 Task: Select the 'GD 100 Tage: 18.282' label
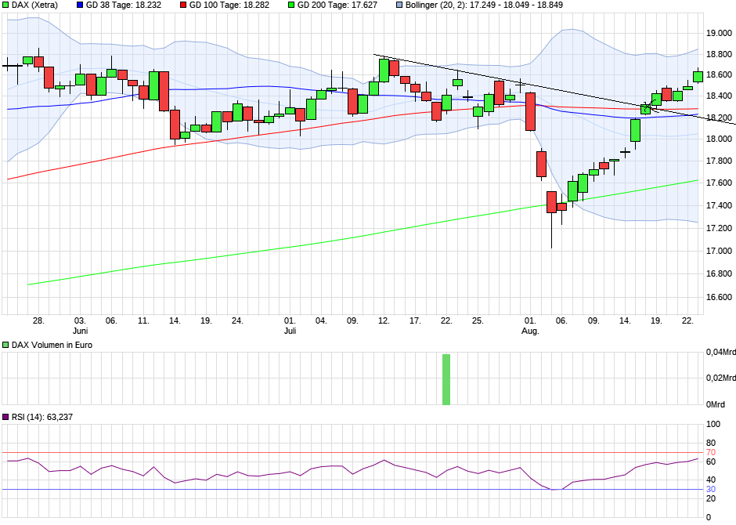tap(229, 5)
